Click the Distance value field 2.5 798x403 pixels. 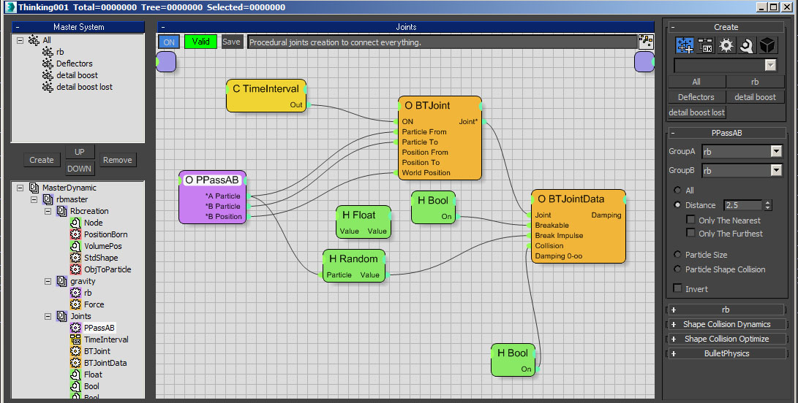743,205
